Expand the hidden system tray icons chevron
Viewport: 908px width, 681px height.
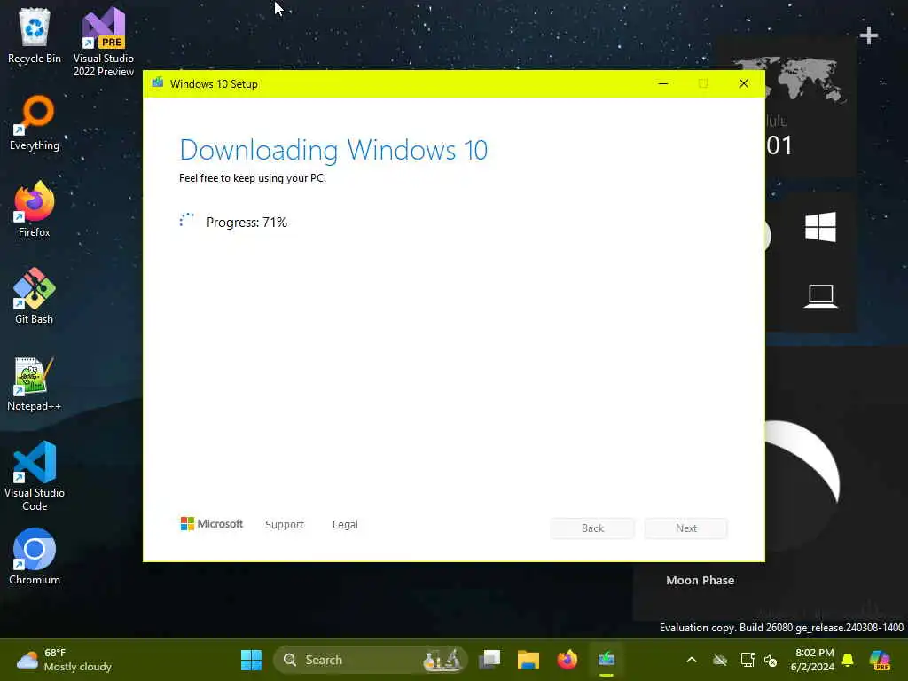coord(692,660)
